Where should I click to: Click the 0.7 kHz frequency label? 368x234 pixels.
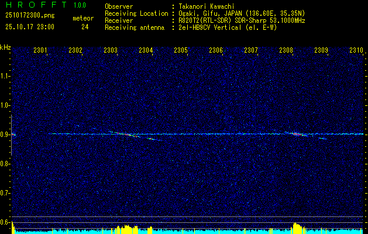click(x=5, y=193)
